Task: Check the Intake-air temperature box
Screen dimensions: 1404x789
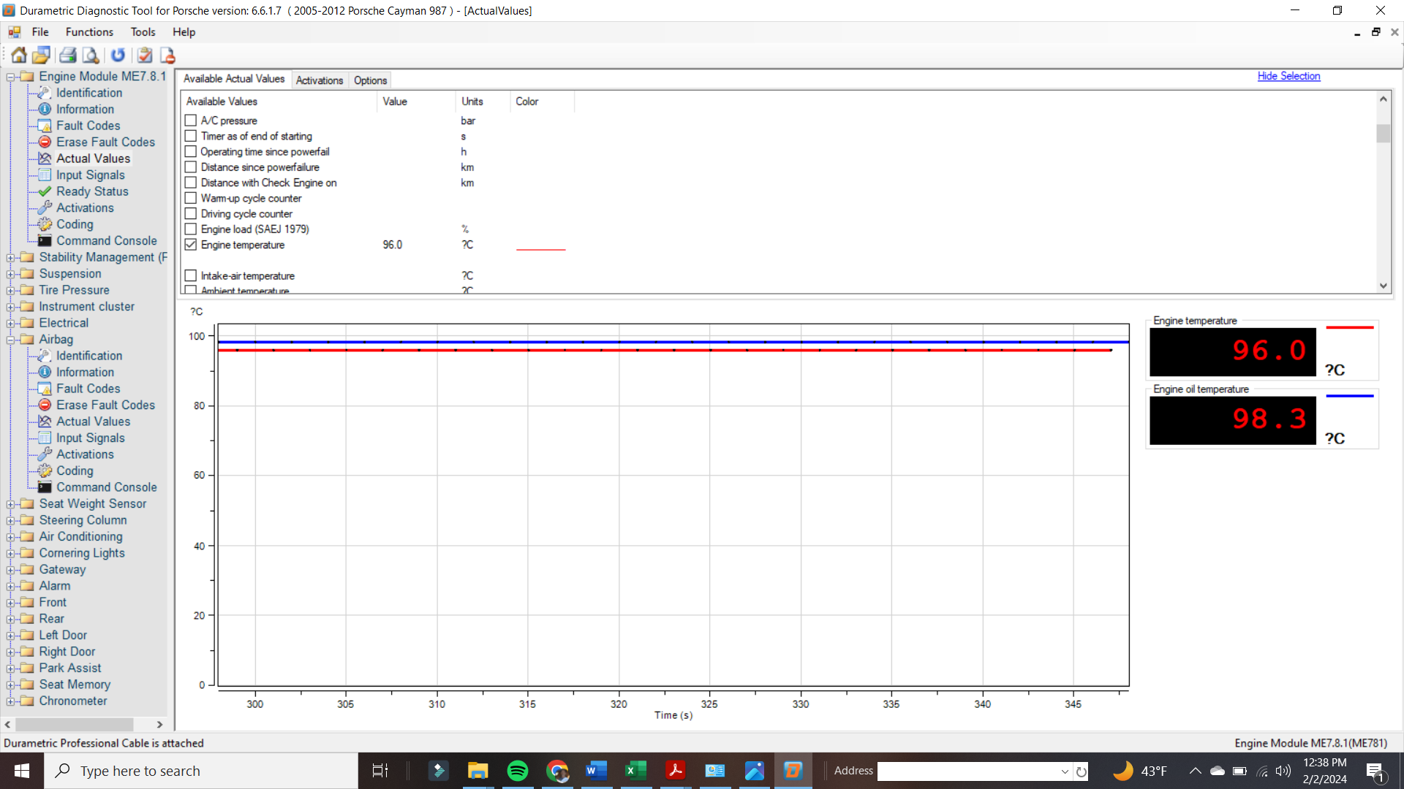Action: (191, 275)
